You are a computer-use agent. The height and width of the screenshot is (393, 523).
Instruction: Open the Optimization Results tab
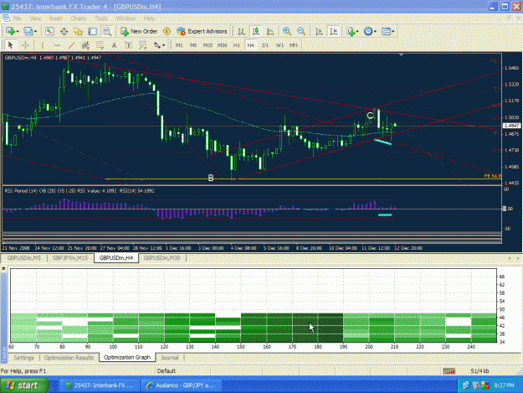pyautogui.click(x=69, y=358)
